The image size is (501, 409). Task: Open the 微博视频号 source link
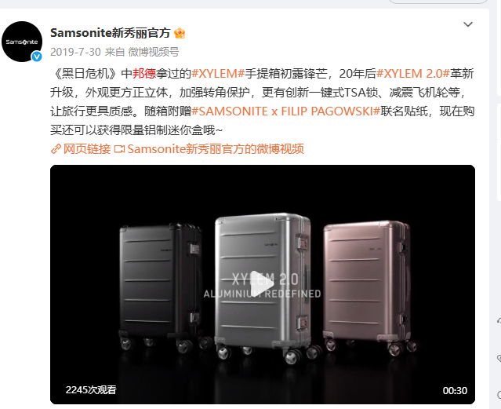pos(154,52)
